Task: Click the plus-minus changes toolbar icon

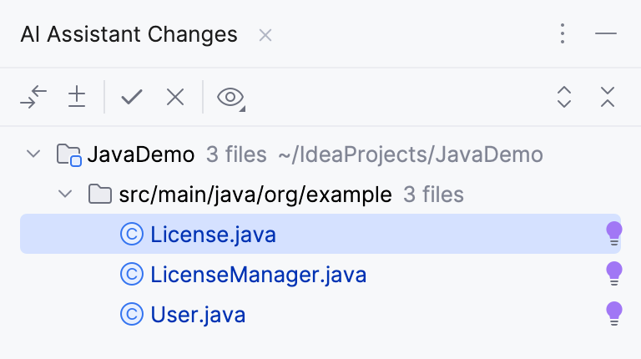Action: [77, 98]
